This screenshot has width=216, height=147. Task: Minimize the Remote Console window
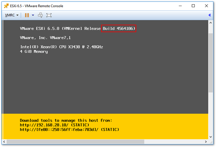[180, 6]
